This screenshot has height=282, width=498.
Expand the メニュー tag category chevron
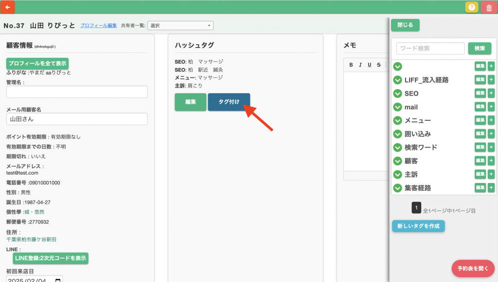click(x=398, y=120)
